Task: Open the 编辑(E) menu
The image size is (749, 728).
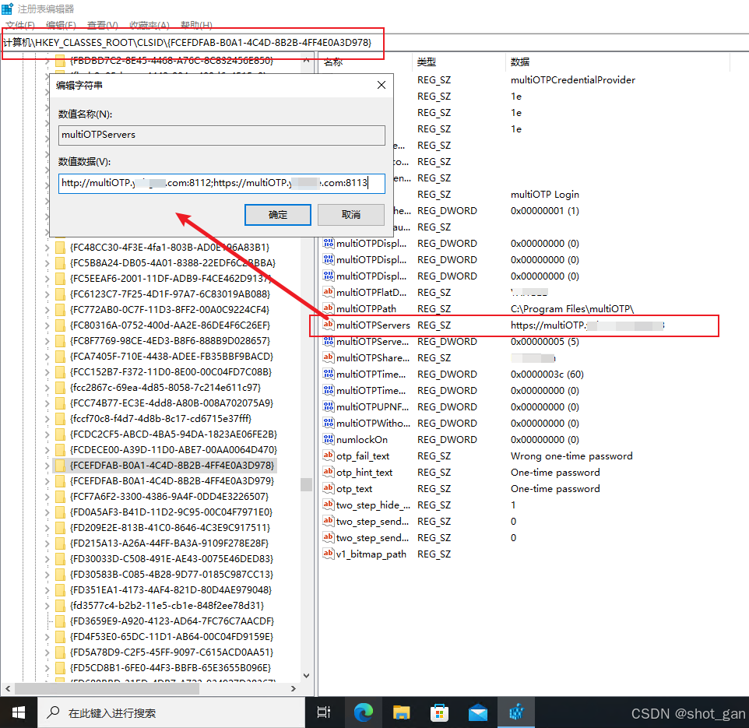Action: (x=61, y=25)
